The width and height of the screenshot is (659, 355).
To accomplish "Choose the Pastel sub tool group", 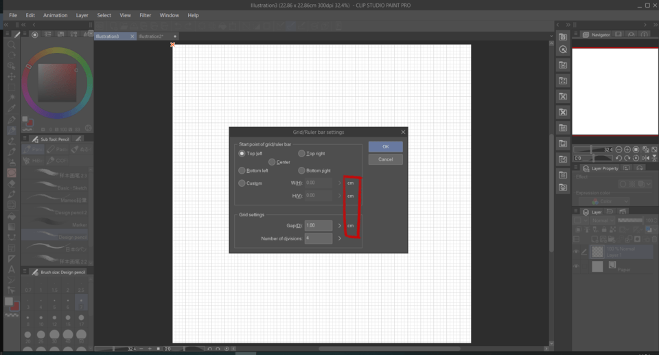I will (x=57, y=149).
